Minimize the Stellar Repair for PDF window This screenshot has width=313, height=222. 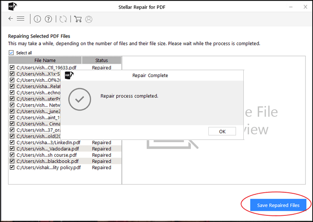click(x=291, y=7)
